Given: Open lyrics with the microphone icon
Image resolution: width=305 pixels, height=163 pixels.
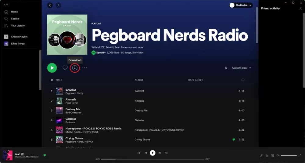Looking at the screenshot, I should pos(261,155).
